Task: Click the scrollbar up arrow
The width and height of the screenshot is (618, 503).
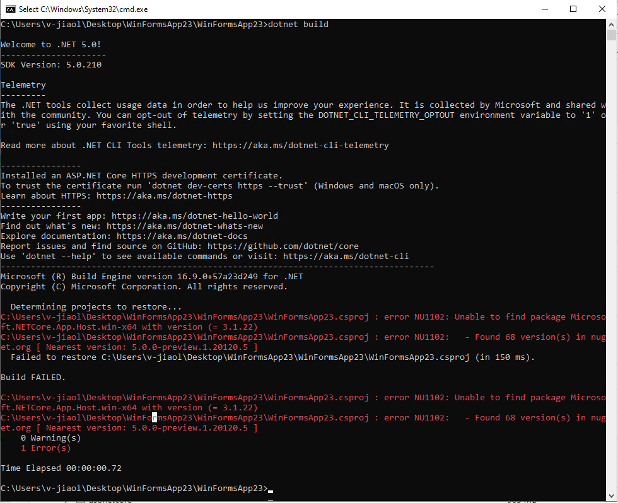Action: pos(611,26)
